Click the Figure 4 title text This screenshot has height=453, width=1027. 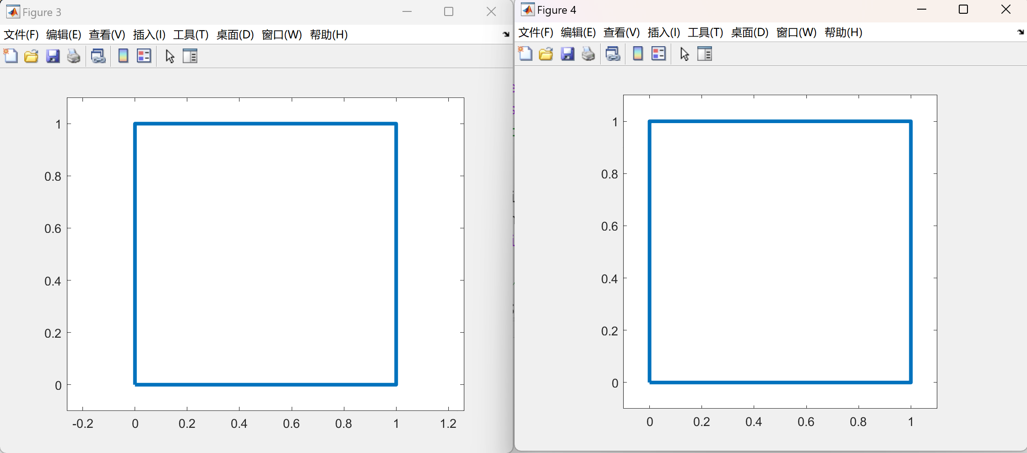pyautogui.click(x=556, y=10)
